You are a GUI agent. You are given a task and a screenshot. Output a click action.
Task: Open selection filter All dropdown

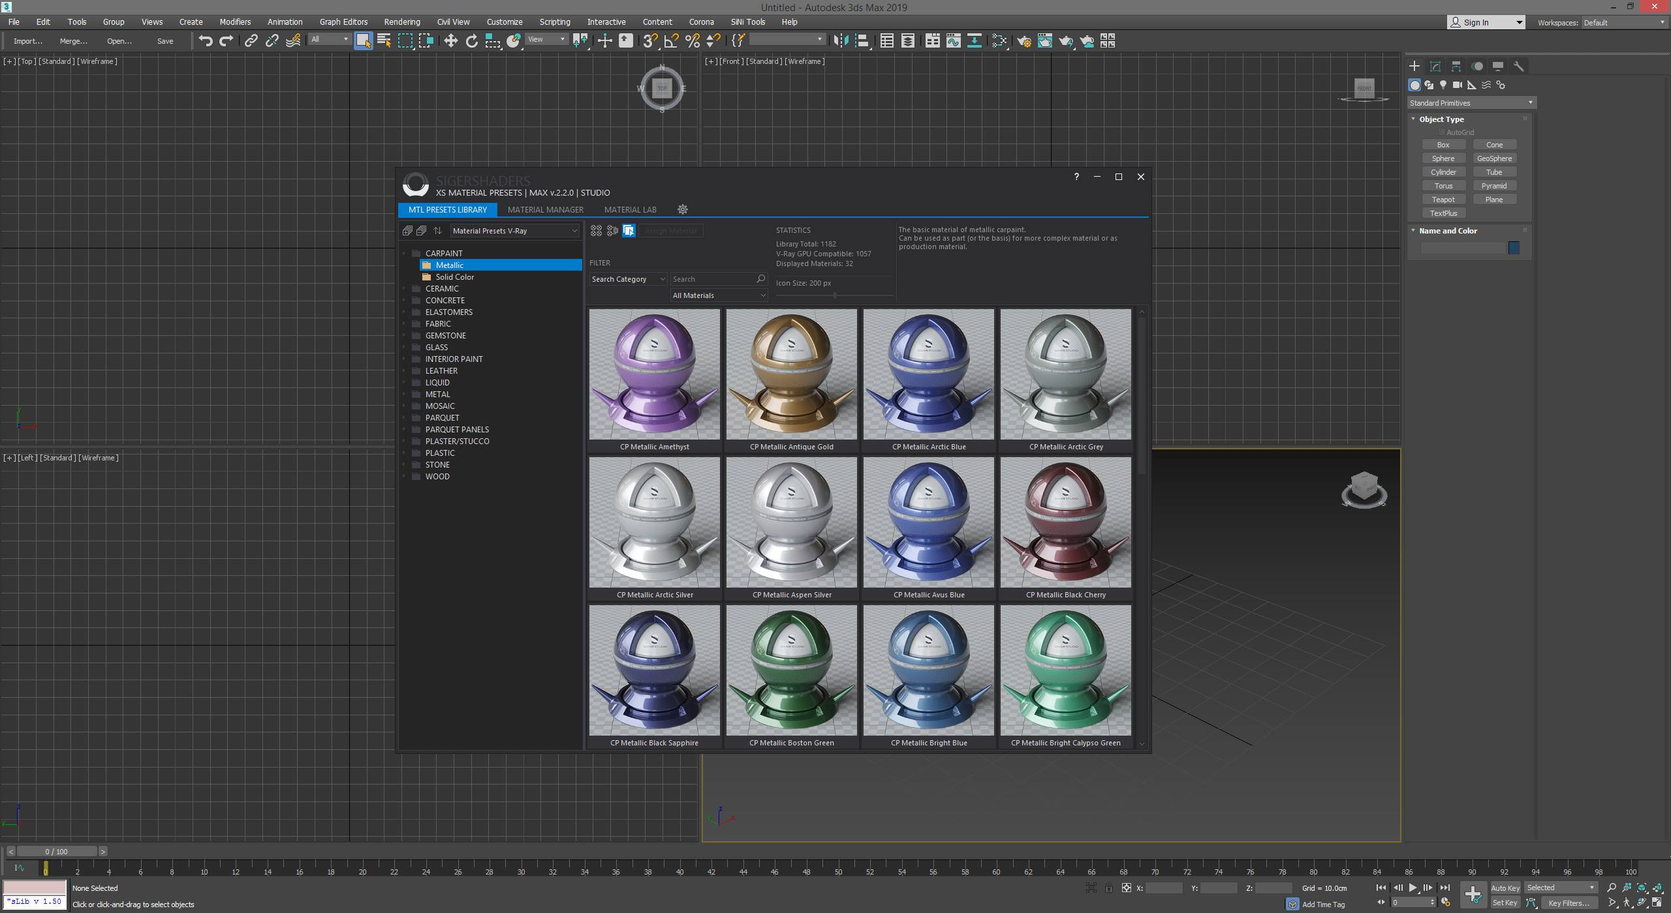[x=330, y=40]
